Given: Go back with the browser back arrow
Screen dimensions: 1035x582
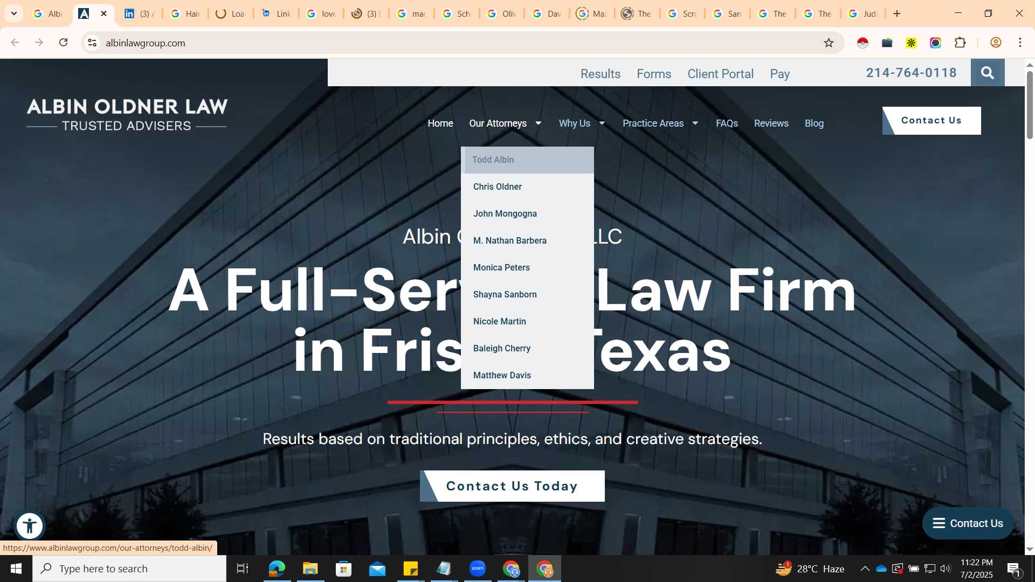Looking at the screenshot, I should 15,43.
